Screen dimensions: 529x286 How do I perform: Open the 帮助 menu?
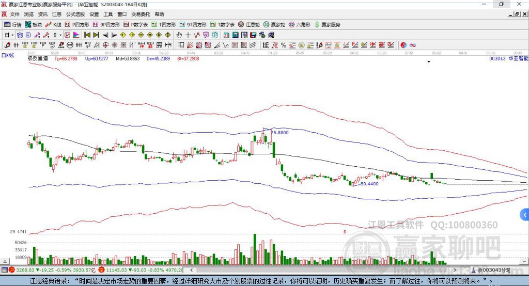159,14
